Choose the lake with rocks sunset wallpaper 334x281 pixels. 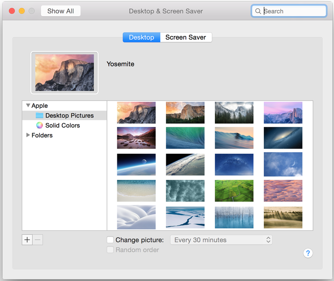point(137,138)
